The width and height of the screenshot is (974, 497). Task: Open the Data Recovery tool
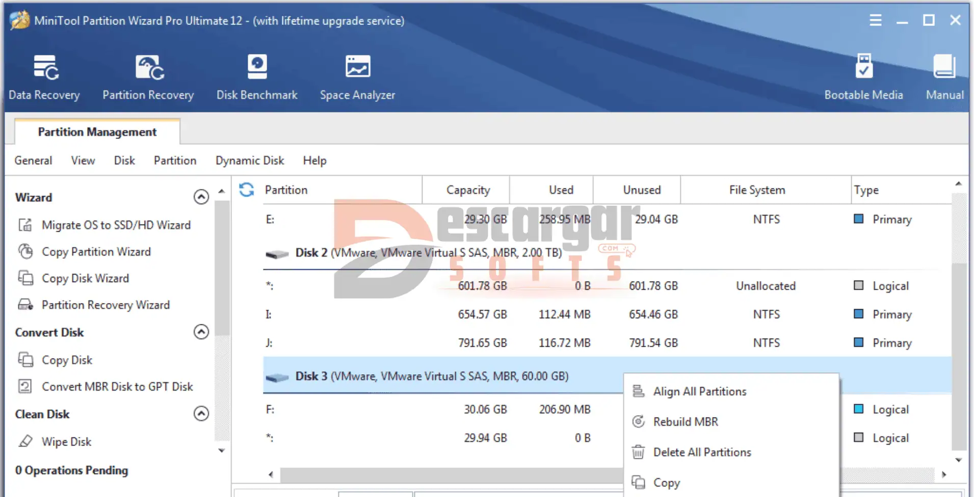click(44, 77)
